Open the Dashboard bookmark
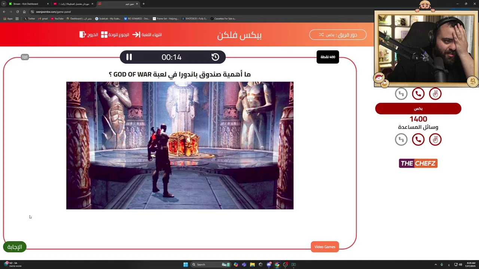This screenshot has height=269, width=479. [79, 18]
